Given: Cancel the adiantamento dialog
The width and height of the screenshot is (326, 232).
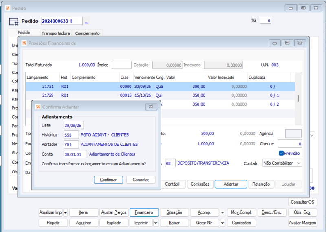Looking at the screenshot, I should tap(141, 180).
